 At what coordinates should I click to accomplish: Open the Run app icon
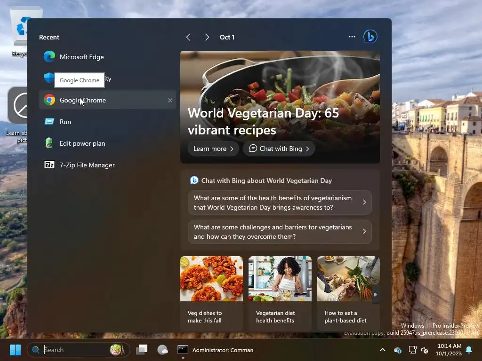point(49,122)
